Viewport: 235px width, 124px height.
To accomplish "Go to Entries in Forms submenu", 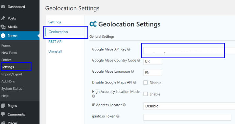I will [6, 60].
